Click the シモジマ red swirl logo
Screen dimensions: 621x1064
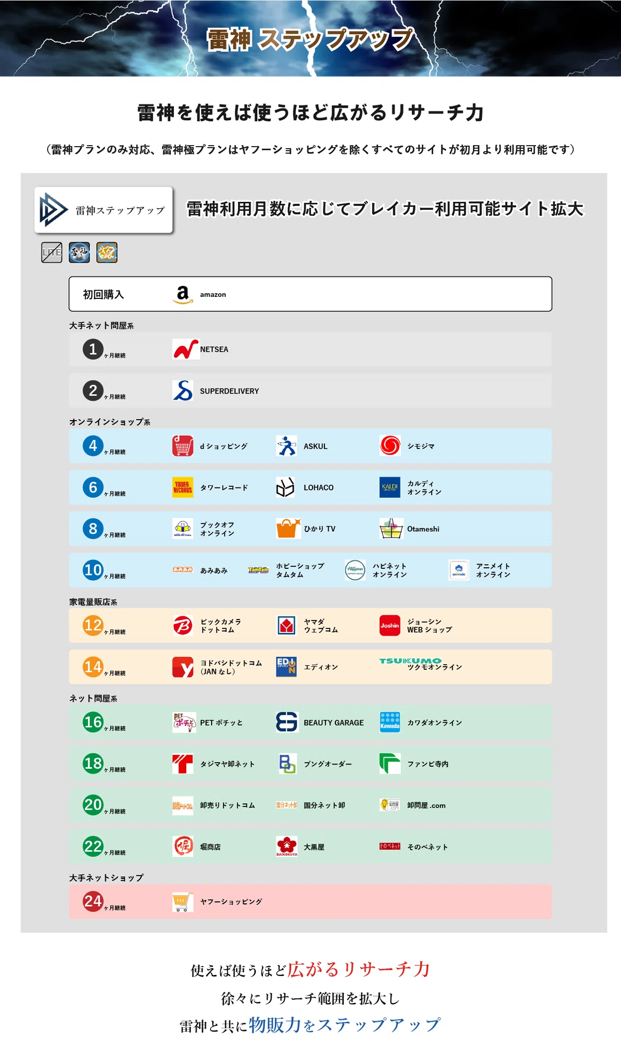click(390, 446)
